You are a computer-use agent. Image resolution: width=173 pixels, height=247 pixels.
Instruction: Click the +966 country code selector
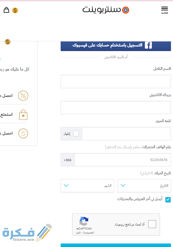point(67,160)
